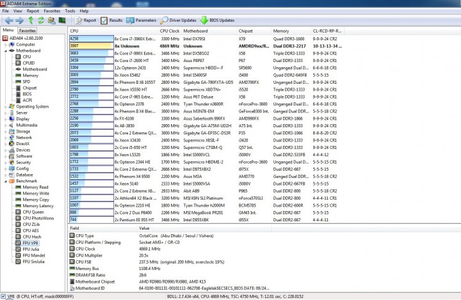Viewport: 461px width, 300px height.
Task: Select SPD under Motherboard
Action: point(23,82)
